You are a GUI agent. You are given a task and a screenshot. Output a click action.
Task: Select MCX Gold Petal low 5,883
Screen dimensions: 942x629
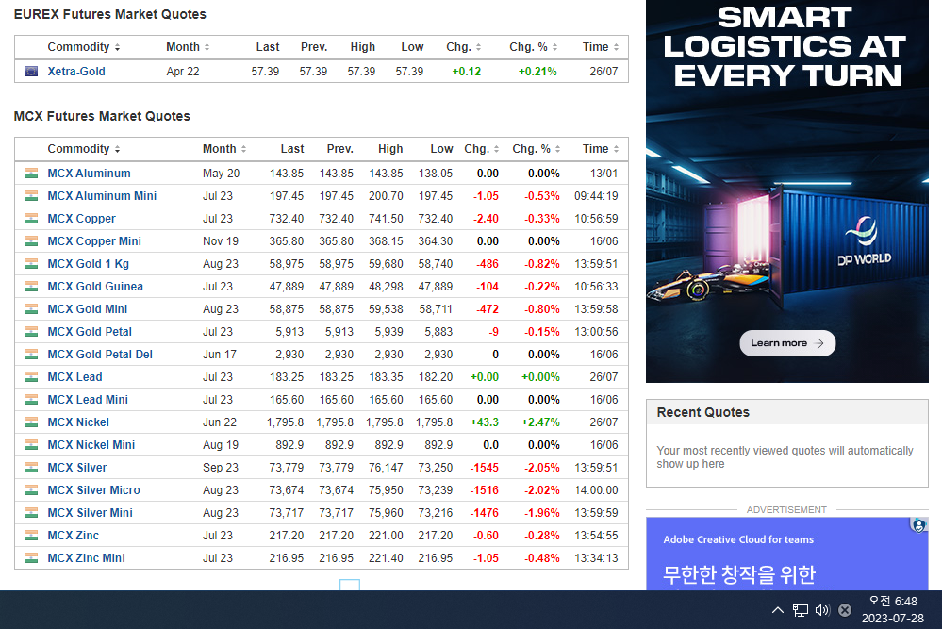tap(438, 332)
